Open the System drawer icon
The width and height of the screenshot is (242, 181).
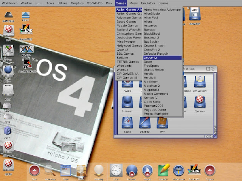(199, 102)
